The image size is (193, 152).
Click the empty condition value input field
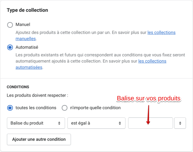pyautogui.click(x=150, y=123)
